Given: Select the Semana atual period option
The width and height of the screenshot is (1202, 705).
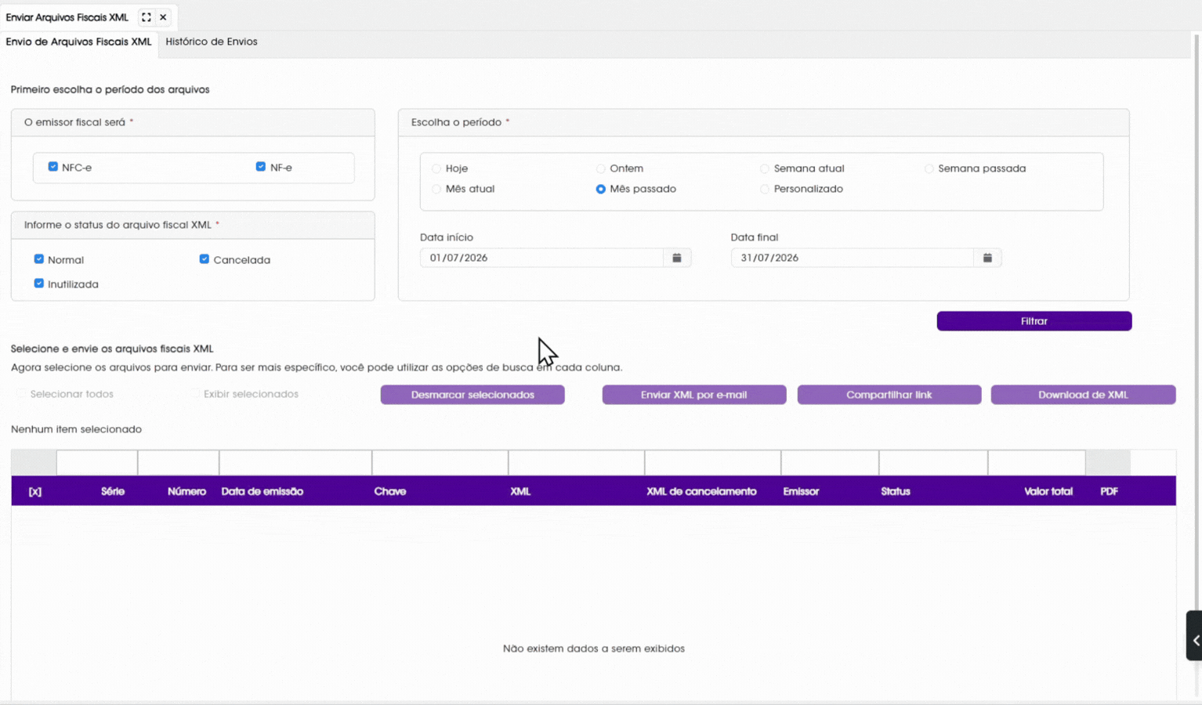Looking at the screenshot, I should coord(765,168).
